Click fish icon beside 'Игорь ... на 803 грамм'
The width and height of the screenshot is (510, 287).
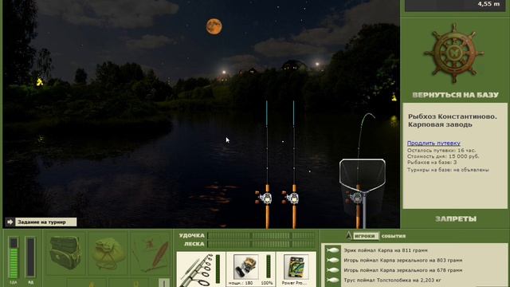[x=332, y=261]
